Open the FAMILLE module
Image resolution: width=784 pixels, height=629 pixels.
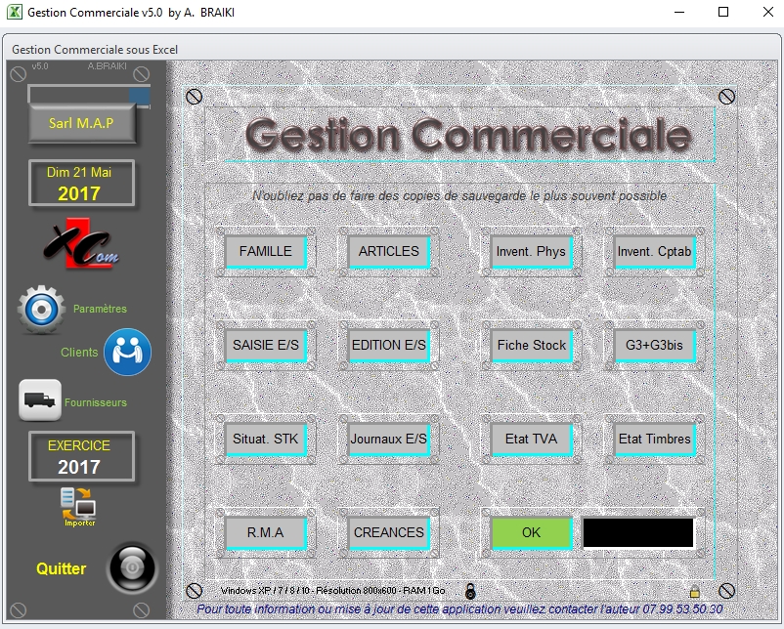[265, 251]
